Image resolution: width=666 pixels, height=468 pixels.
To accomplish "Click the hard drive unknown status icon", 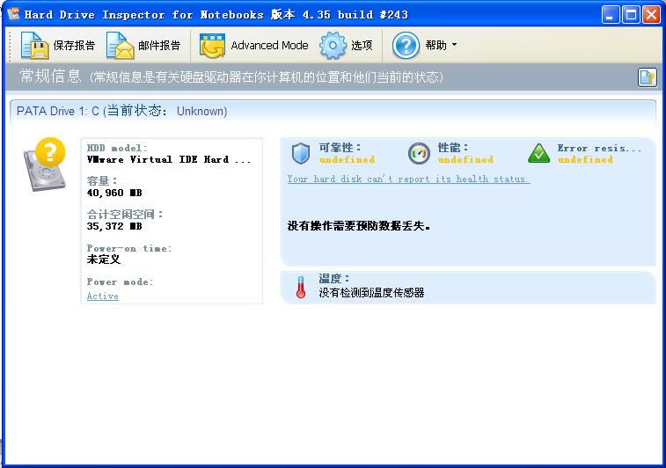I will [x=45, y=164].
